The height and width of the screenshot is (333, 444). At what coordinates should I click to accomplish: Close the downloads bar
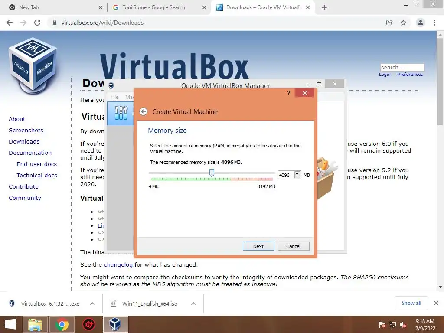tap(436, 303)
